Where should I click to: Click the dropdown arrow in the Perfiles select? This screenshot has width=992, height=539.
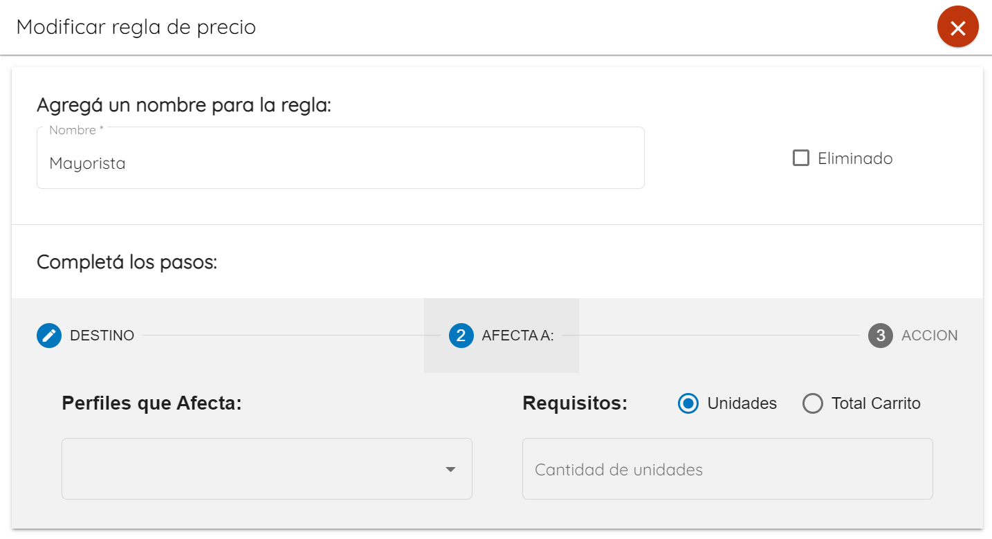pyautogui.click(x=450, y=469)
